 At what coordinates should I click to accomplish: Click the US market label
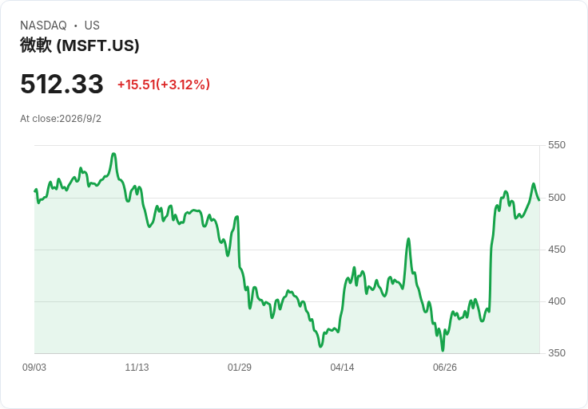coord(92,26)
